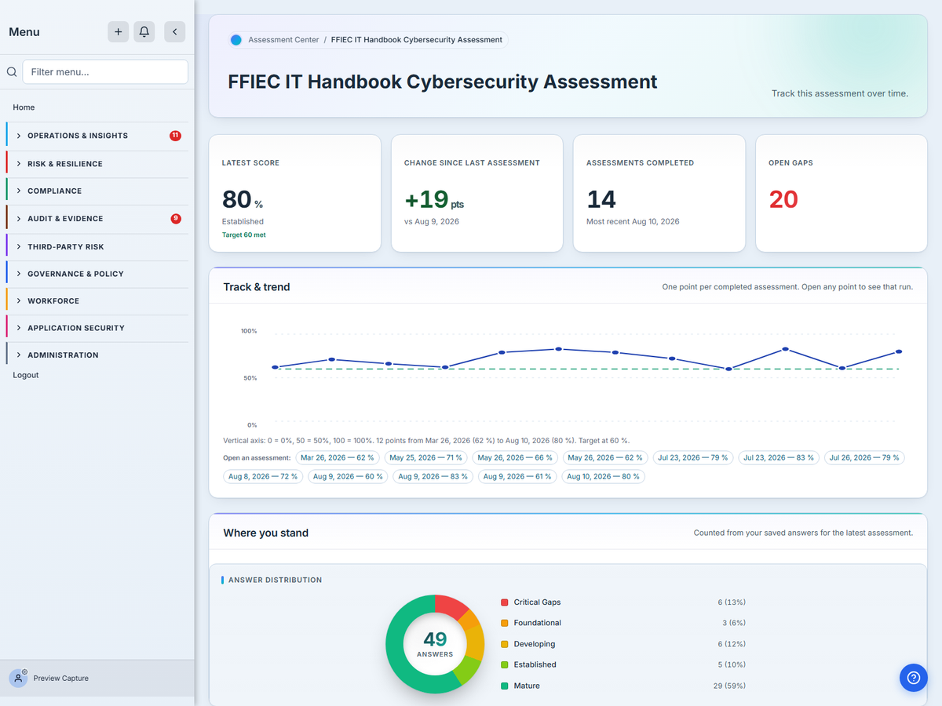Click the 'Where you stand' section heading
The width and height of the screenshot is (942, 706).
point(265,533)
